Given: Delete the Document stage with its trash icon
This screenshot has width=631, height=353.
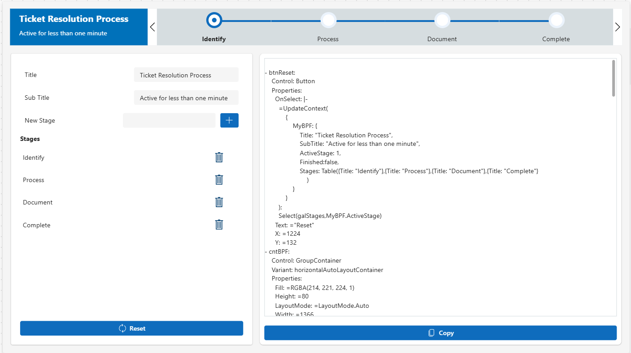Looking at the screenshot, I should click(219, 202).
